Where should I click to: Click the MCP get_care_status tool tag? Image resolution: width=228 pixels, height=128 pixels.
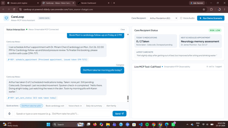coord(32,98)
